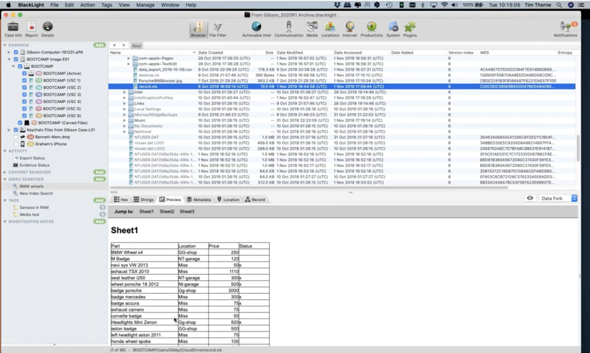Image resolution: width=590 pixels, height=353 pixels.
Task: Open the Plugins view
Action: coord(410,29)
